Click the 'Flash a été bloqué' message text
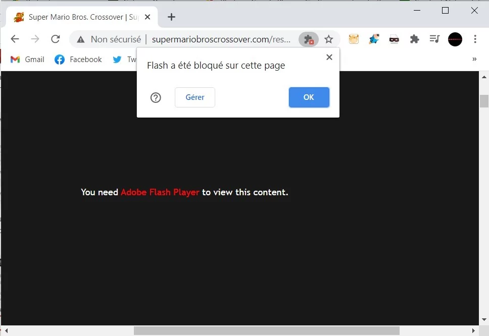Image resolution: width=489 pixels, height=336 pixels. [216, 66]
